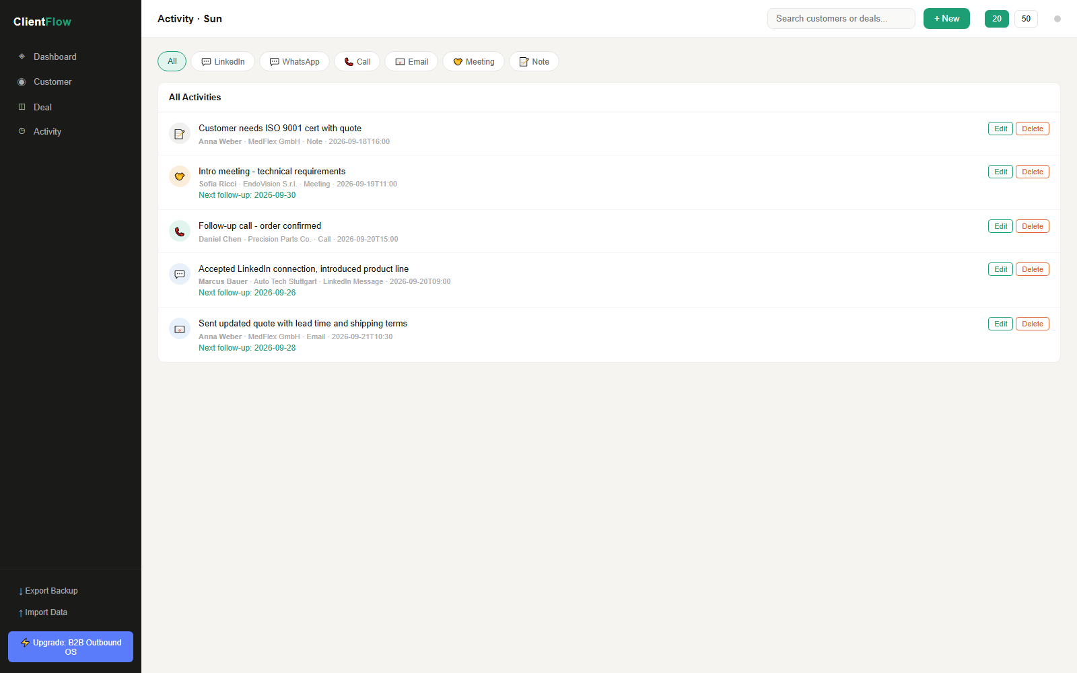Create a new entry with + New

(x=946, y=19)
